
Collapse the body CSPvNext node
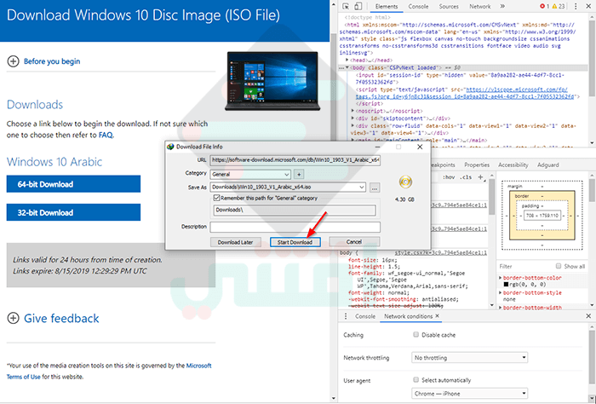(x=347, y=67)
